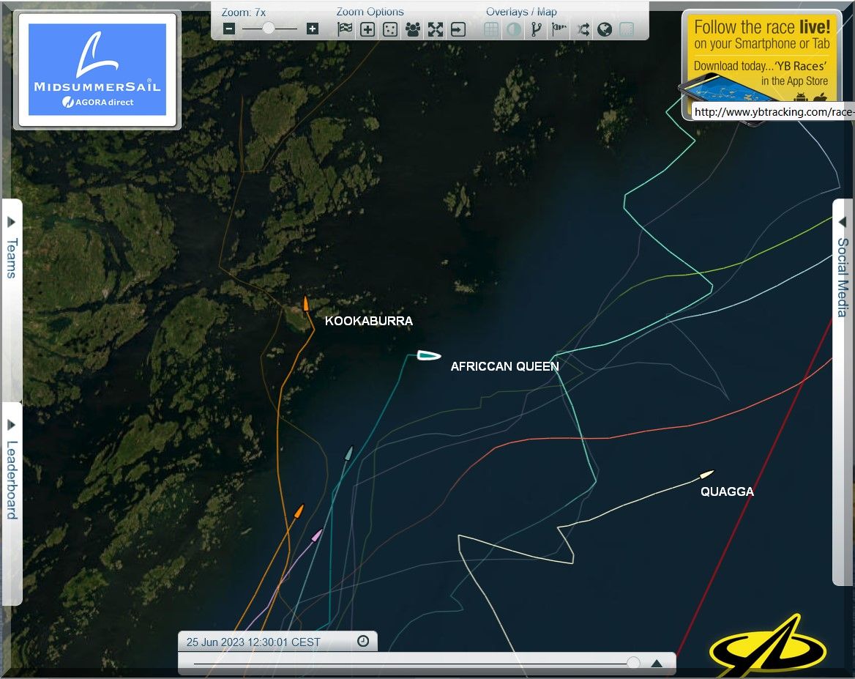Zoom to the race course flag icon

(x=345, y=29)
